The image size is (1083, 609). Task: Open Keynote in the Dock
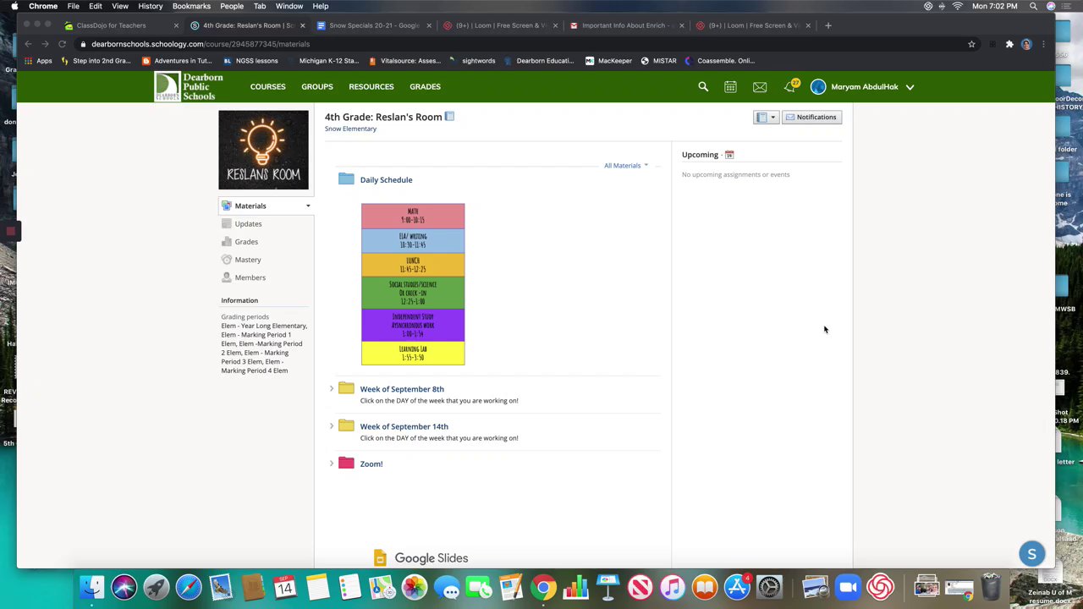coord(608,586)
